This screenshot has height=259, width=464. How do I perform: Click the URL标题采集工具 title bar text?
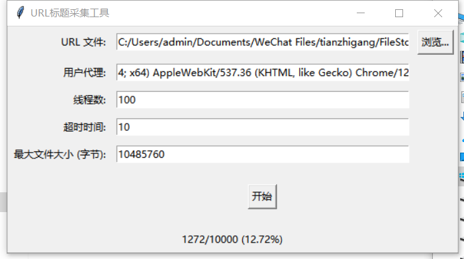pyautogui.click(x=70, y=13)
